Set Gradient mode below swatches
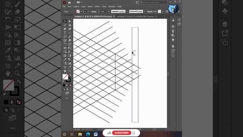243x137 pixels. click(x=67, y=85)
